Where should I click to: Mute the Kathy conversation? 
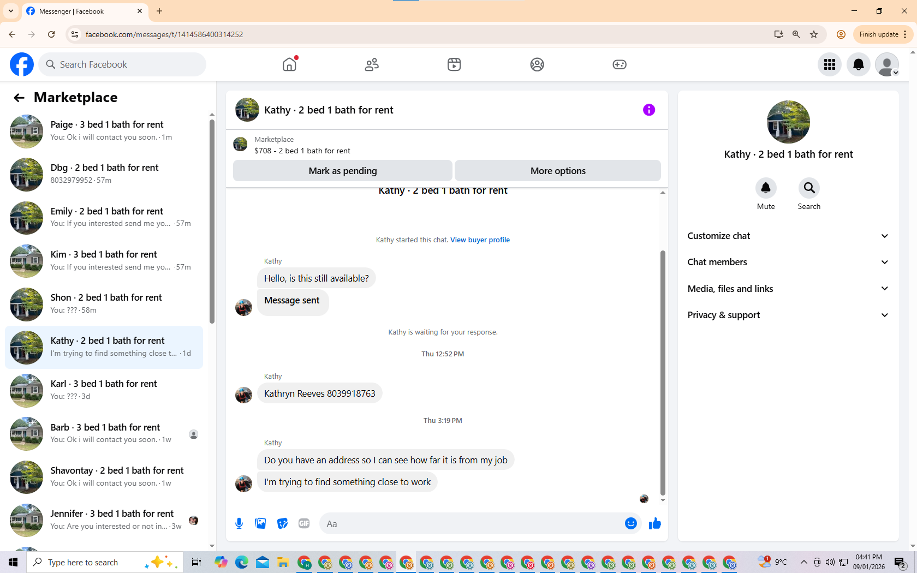[766, 188]
